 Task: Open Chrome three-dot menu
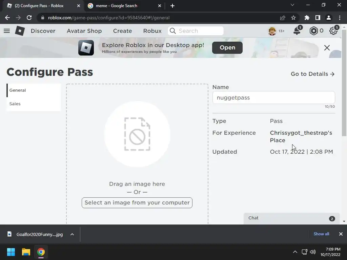tap(340, 18)
